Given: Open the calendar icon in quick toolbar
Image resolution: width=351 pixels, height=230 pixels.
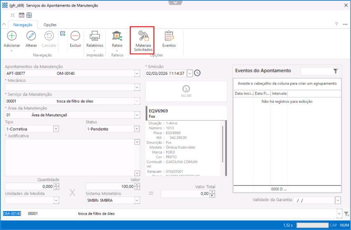Looking at the screenshot, I should (21, 15).
